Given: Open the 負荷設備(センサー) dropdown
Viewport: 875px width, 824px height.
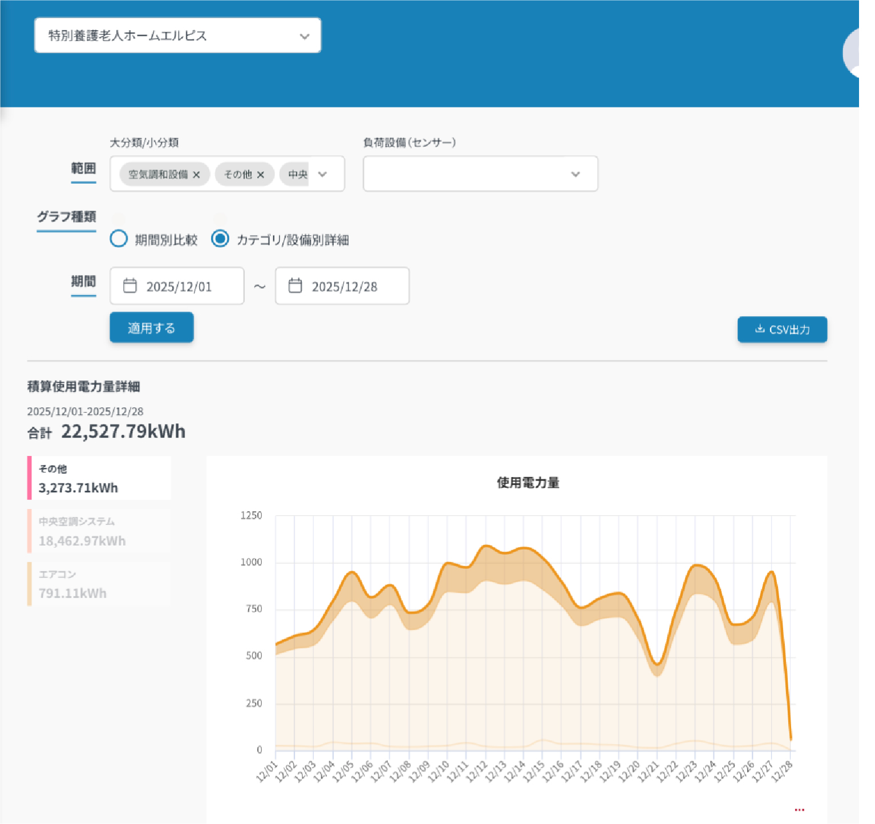Looking at the screenshot, I should point(480,174).
